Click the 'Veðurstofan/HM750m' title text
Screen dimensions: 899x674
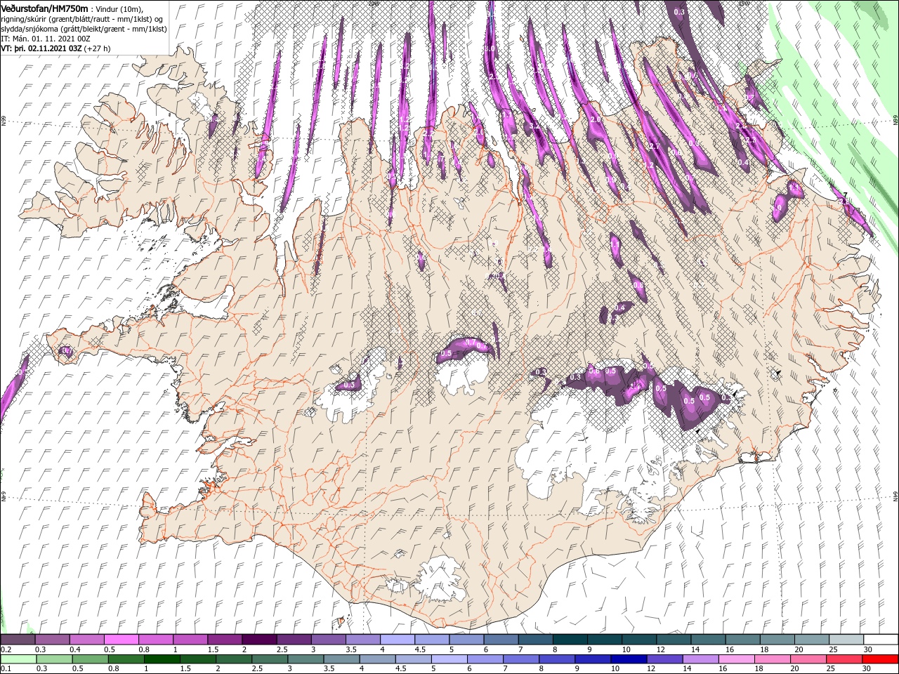45,8
